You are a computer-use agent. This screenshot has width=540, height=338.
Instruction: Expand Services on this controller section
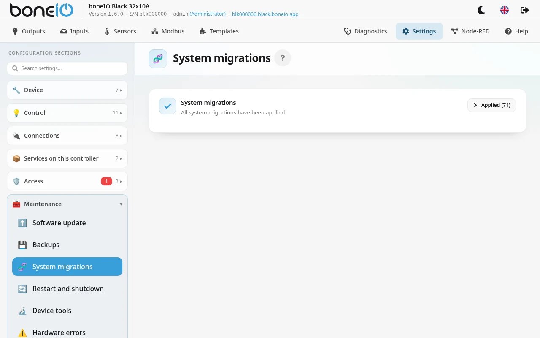[67, 158]
